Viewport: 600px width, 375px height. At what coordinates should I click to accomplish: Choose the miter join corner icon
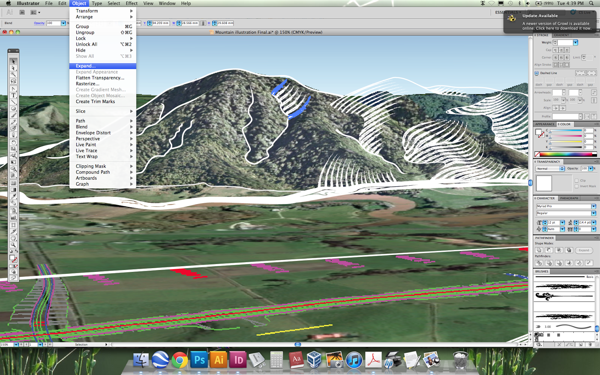556,57
